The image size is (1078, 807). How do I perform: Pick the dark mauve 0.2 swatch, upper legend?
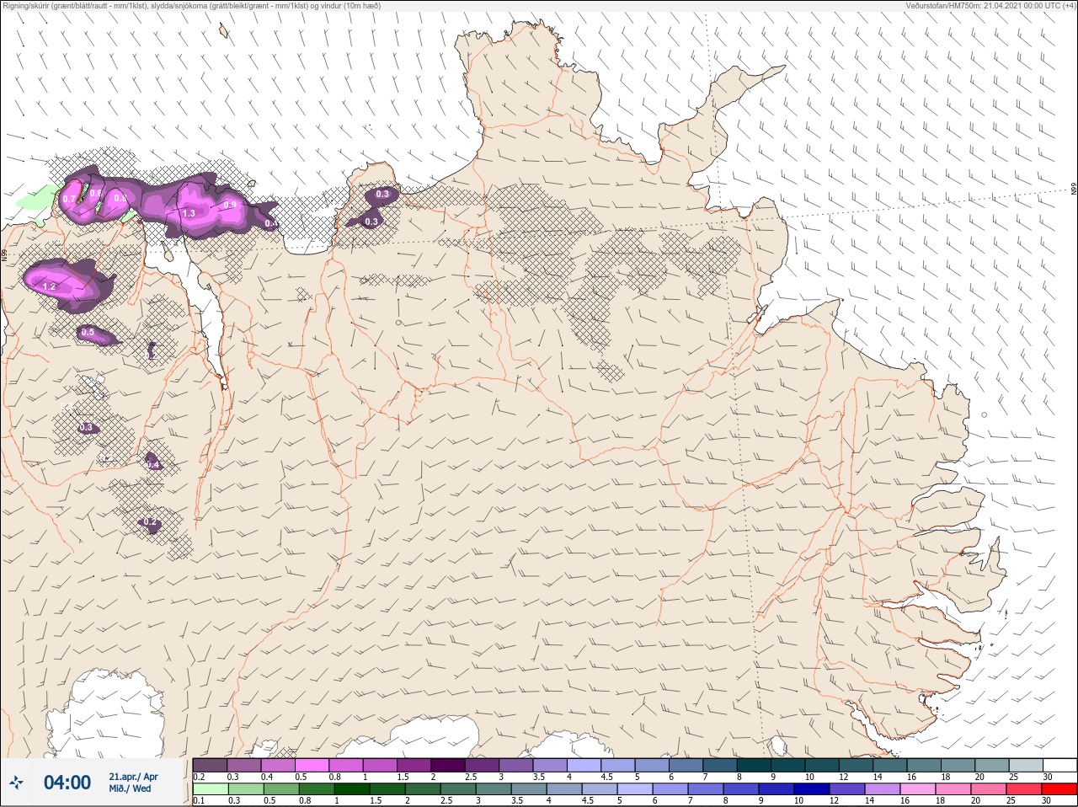coord(210,765)
